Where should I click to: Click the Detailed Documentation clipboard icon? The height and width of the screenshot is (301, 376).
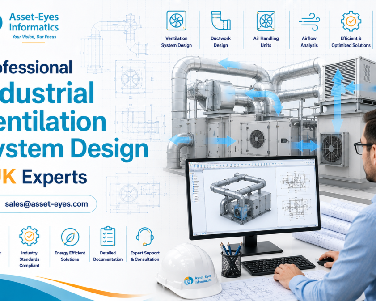108,236
